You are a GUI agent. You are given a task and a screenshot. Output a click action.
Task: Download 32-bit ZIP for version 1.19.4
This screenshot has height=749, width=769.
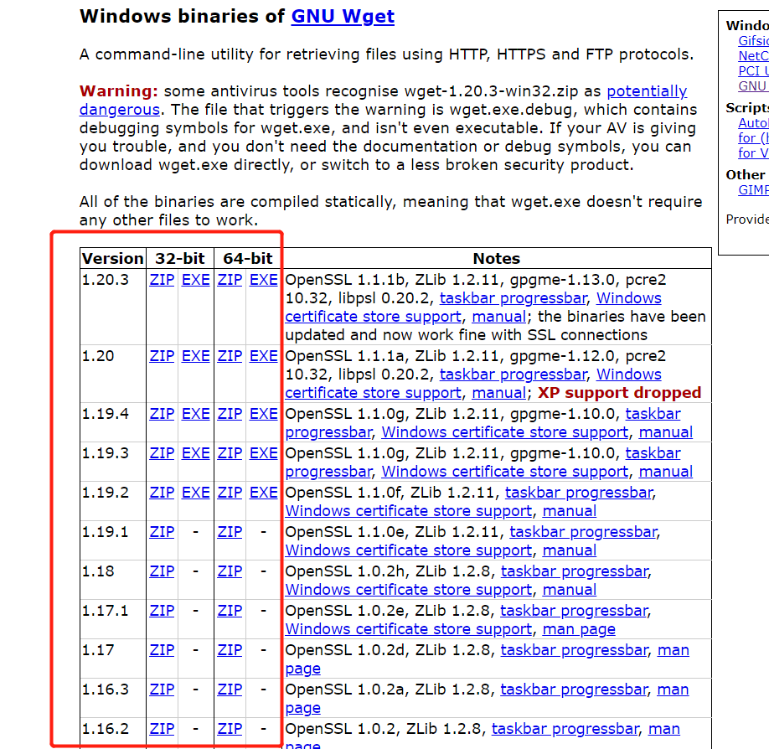162,414
